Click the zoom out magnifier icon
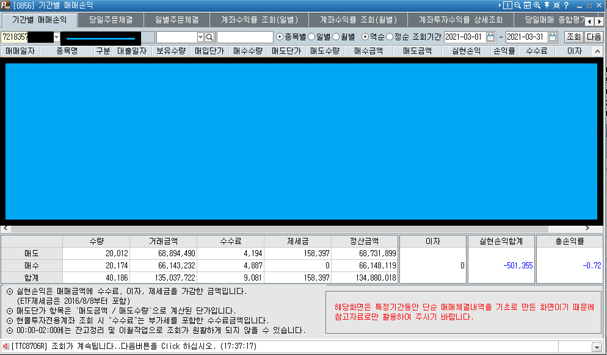607x355 pixels. click(x=518, y=5)
